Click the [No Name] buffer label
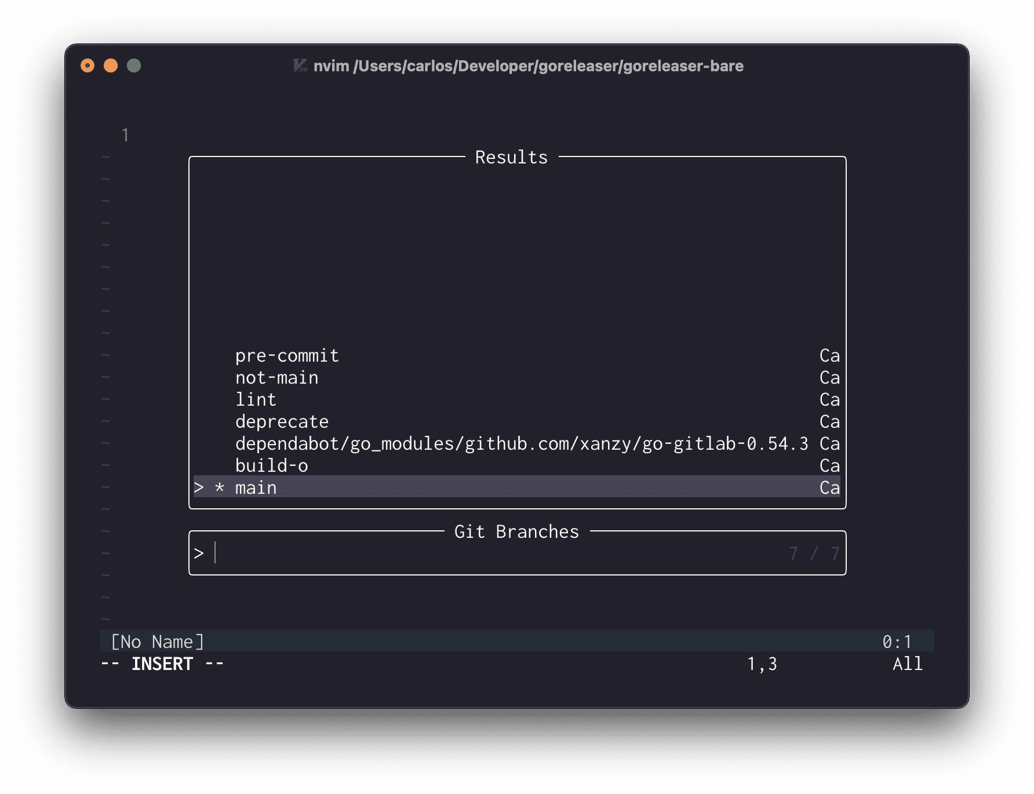Viewport: 1034px width, 794px height. click(x=157, y=642)
